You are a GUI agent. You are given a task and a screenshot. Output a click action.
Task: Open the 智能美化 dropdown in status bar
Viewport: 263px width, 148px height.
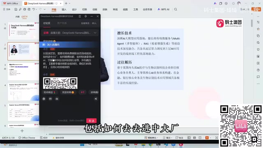(x=151, y=138)
